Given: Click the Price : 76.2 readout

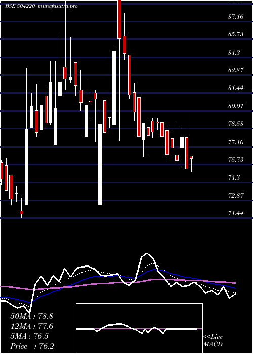Looking at the screenshot, I should 32,346.
